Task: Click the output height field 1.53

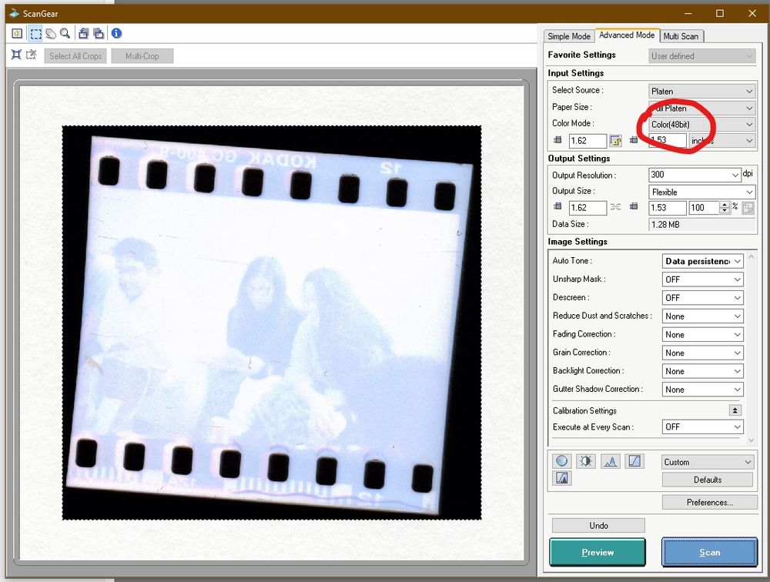Action: 667,208
